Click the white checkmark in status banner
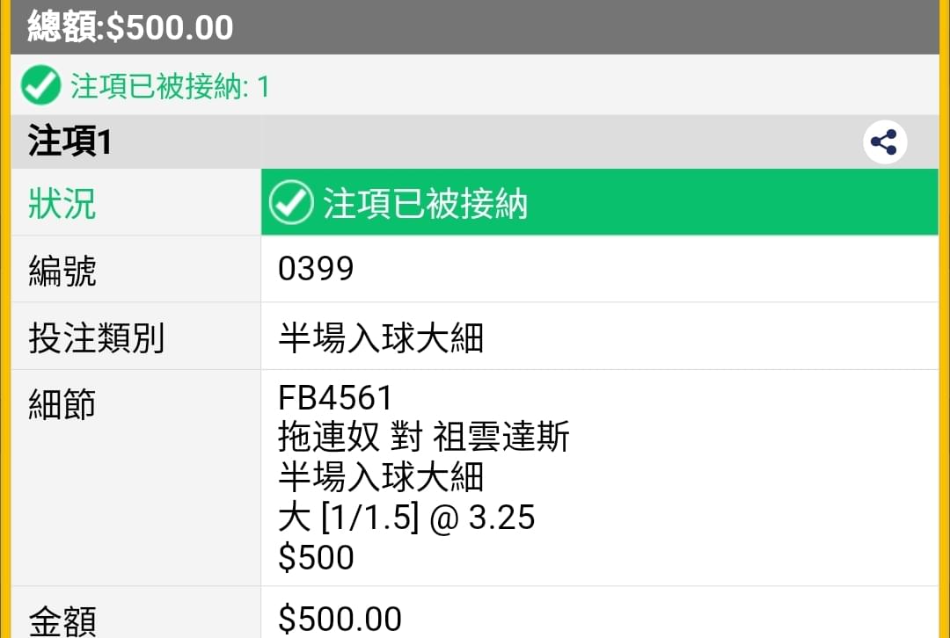Viewport: 950px width, 638px height. pyautogui.click(x=291, y=202)
